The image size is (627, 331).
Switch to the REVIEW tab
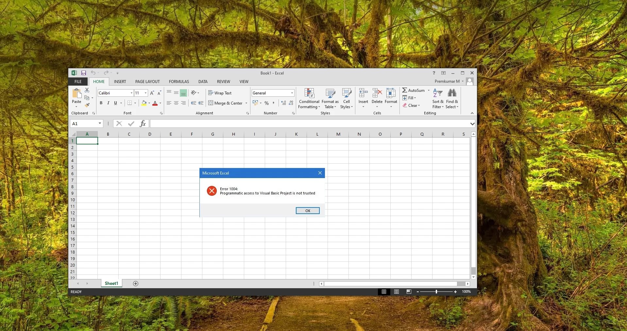click(224, 82)
